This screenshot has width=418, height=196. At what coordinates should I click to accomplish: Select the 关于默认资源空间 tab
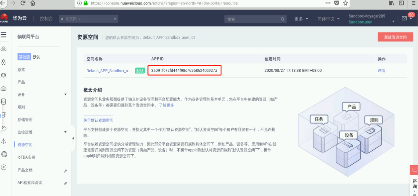point(98,120)
